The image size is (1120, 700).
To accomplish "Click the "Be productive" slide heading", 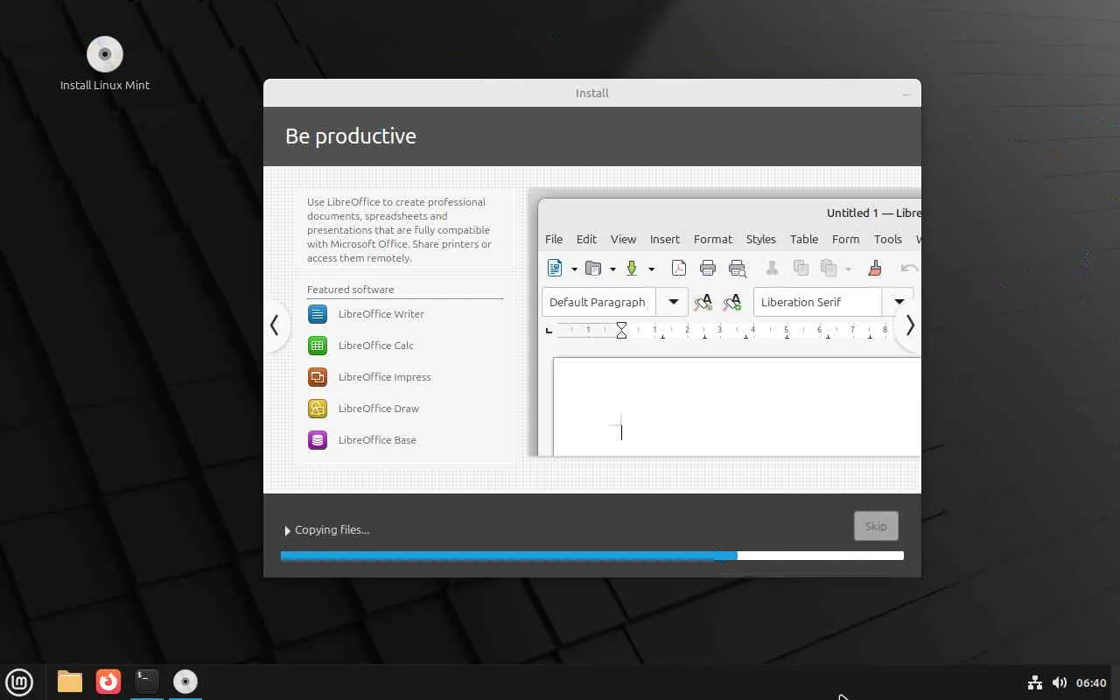I will pos(351,136).
